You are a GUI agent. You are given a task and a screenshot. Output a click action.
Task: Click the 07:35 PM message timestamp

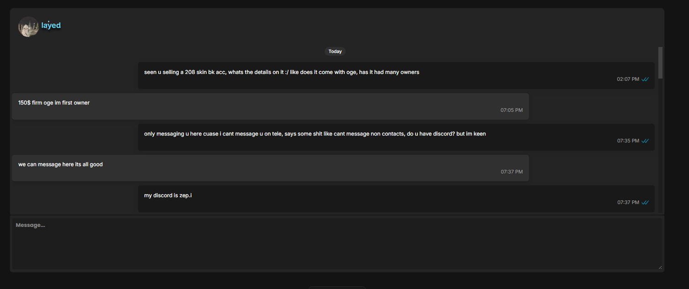click(x=628, y=141)
